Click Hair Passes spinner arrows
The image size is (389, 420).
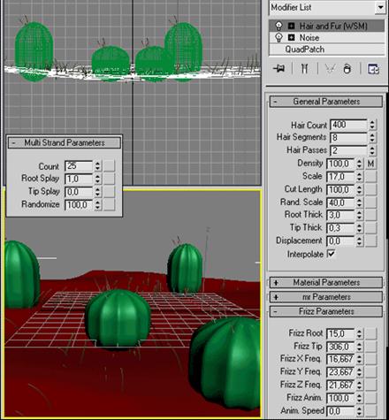(x=372, y=150)
